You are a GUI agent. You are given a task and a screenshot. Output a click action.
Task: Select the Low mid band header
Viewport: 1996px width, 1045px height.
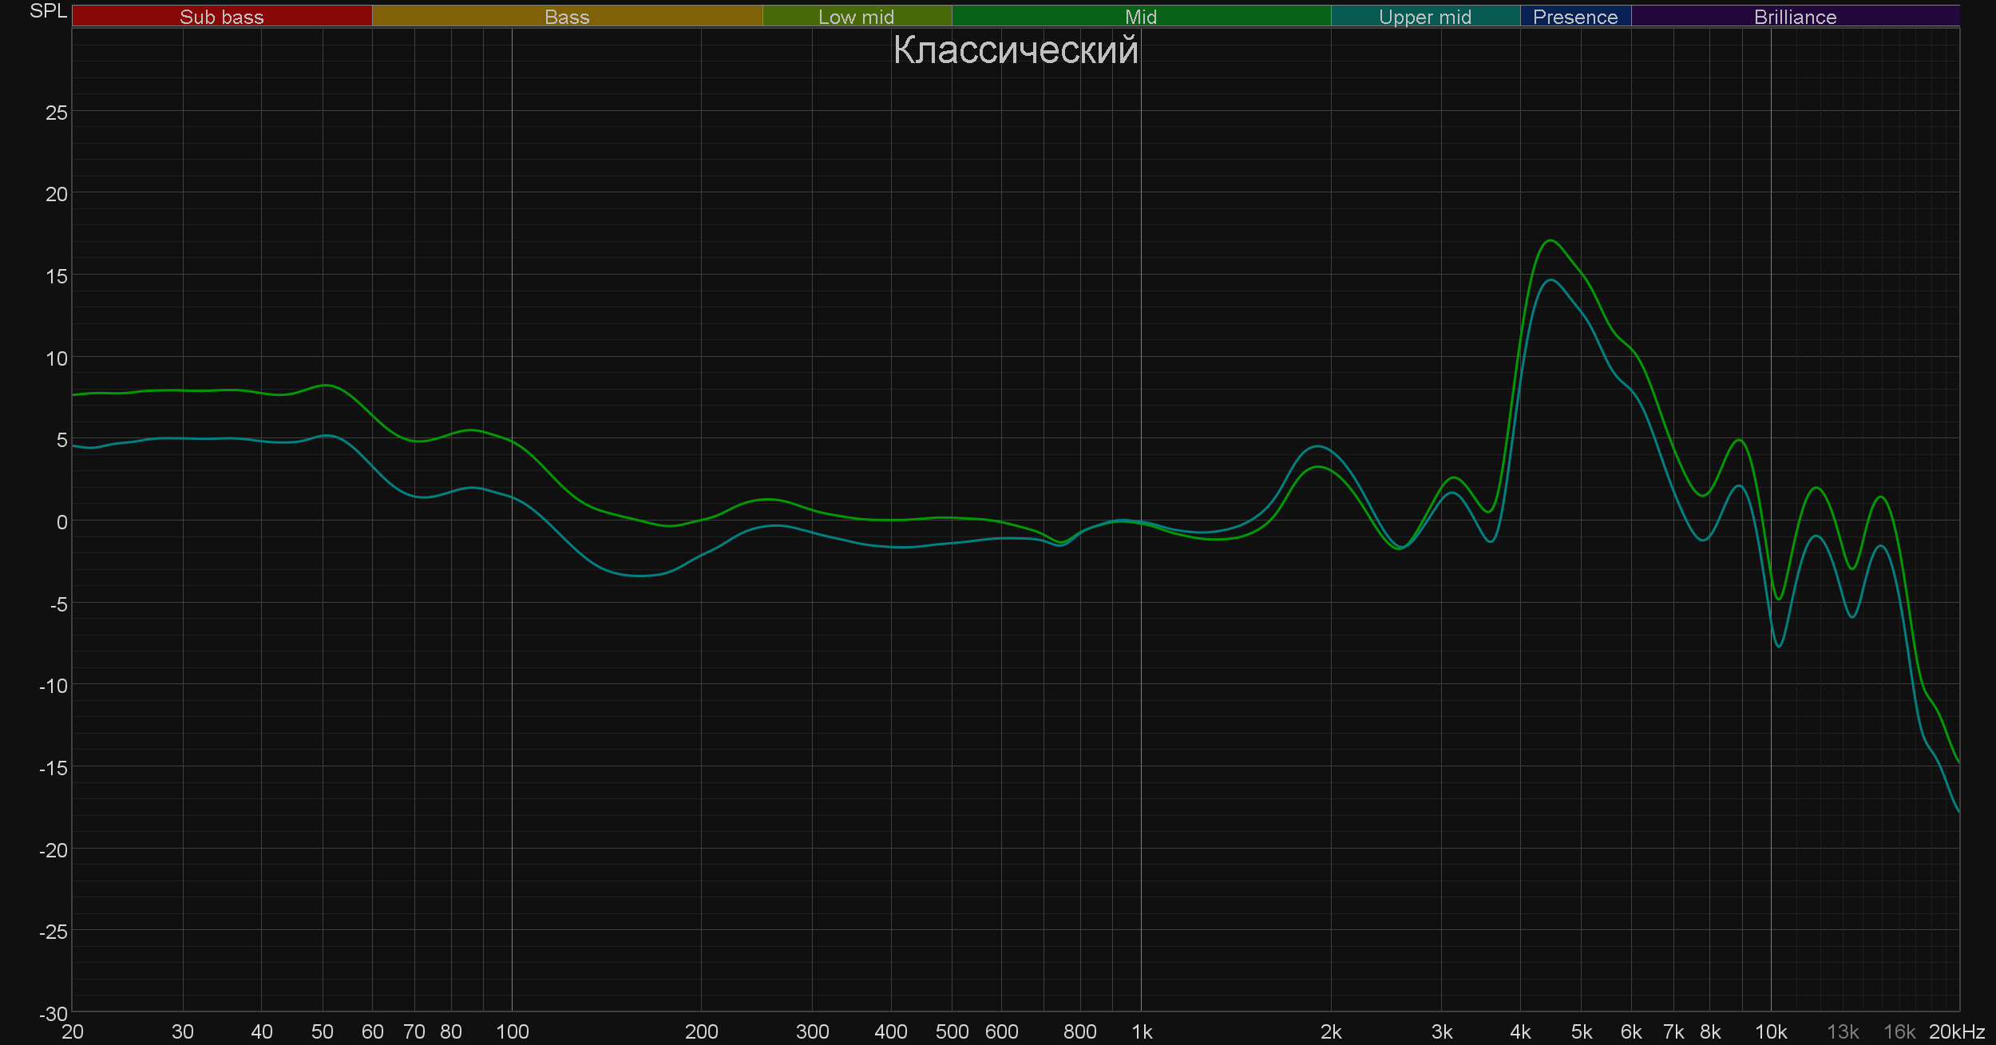coord(856,17)
